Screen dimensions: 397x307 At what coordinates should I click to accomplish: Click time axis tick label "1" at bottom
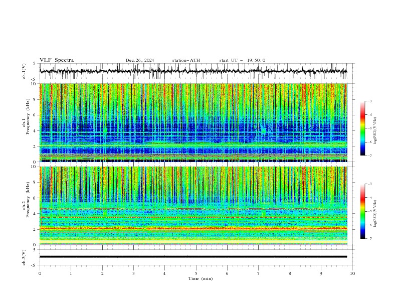click(x=71, y=273)
